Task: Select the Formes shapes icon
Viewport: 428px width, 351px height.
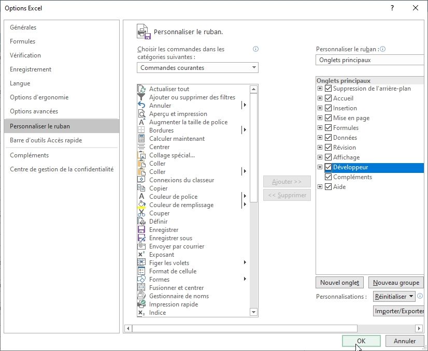Action: 141,279
